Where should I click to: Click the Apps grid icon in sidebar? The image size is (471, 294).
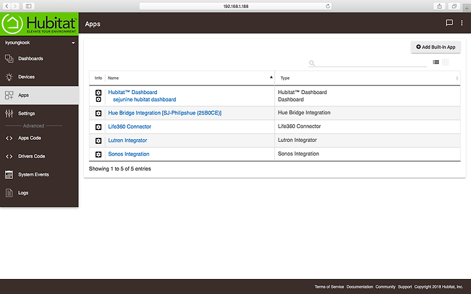(9, 95)
